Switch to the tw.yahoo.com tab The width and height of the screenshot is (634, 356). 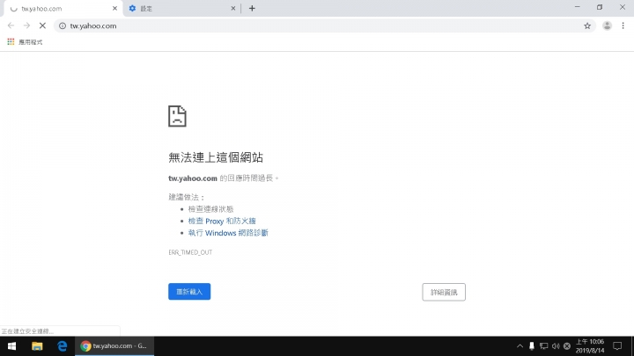[x=63, y=9]
